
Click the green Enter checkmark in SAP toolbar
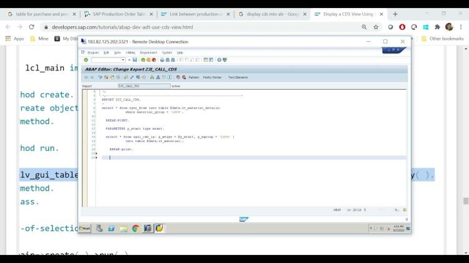85,60
